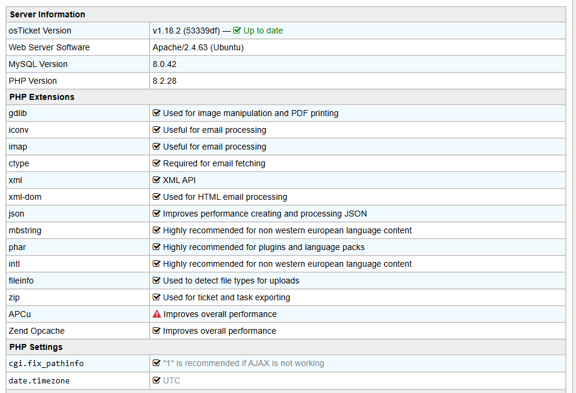Click the check icon next to json description

157,214
